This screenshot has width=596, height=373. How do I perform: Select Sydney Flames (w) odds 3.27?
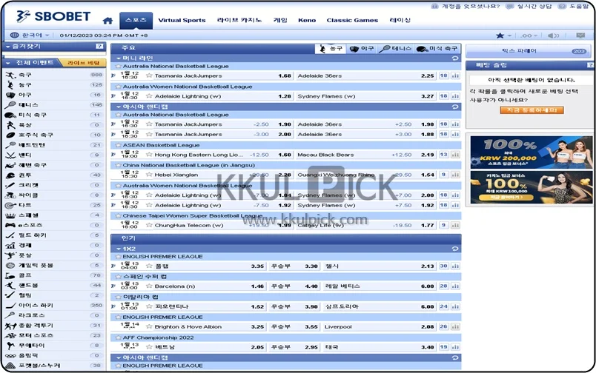coord(427,96)
